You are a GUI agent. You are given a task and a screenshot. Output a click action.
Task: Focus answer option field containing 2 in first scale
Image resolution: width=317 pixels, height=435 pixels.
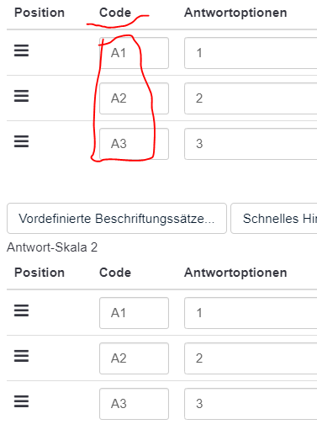pos(251,98)
